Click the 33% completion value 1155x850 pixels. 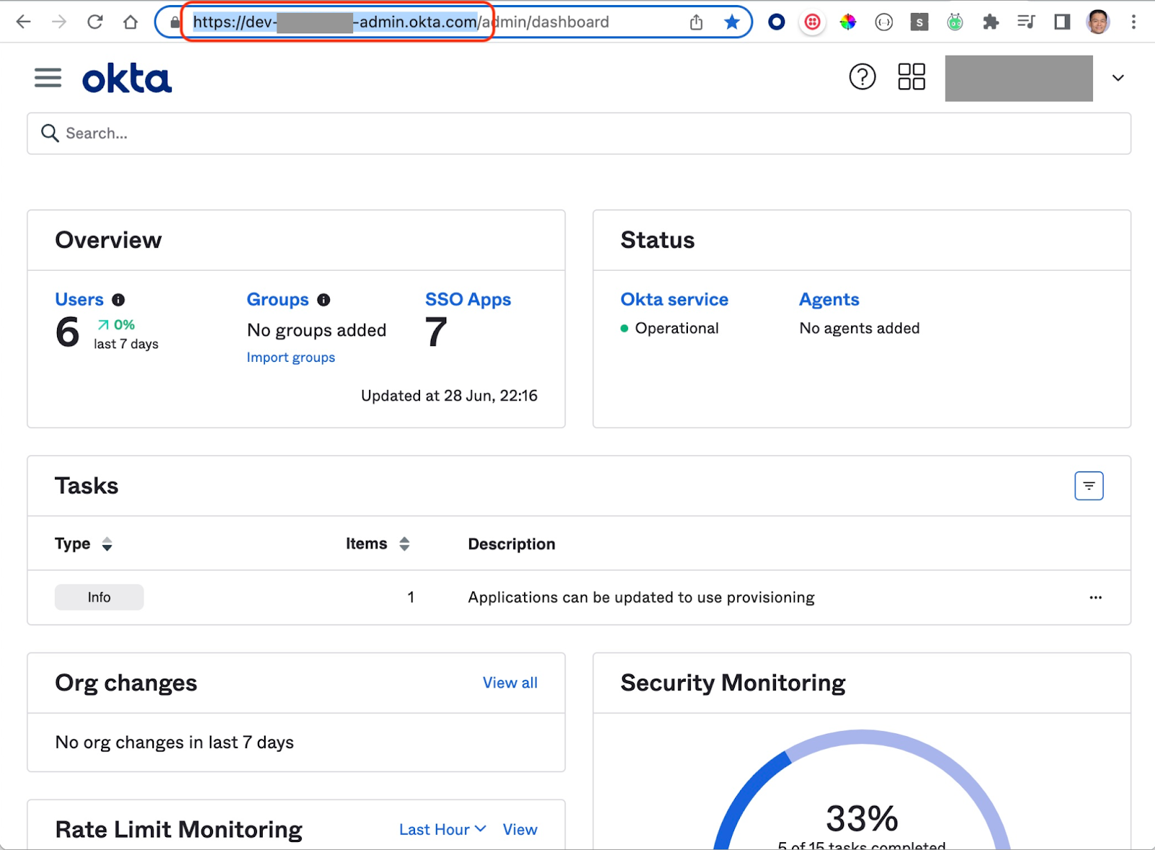point(862,818)
